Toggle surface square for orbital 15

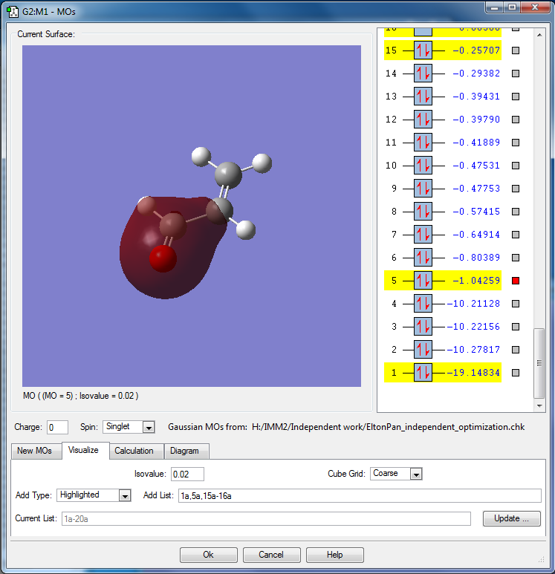(516, 50)
